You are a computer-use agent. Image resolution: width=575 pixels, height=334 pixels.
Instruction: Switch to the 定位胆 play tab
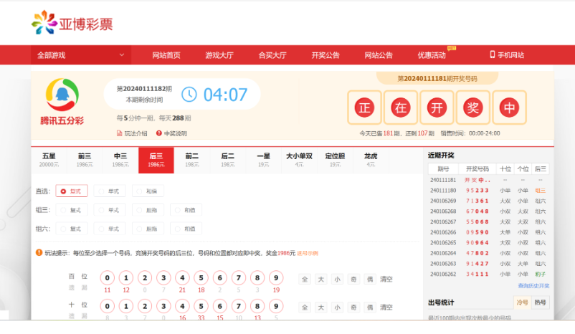point(335,160)
